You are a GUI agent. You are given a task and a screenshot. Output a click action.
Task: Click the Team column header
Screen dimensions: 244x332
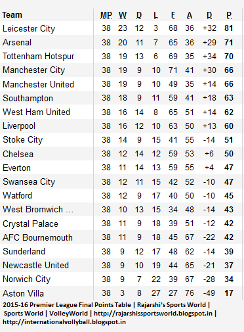[12, 15]
